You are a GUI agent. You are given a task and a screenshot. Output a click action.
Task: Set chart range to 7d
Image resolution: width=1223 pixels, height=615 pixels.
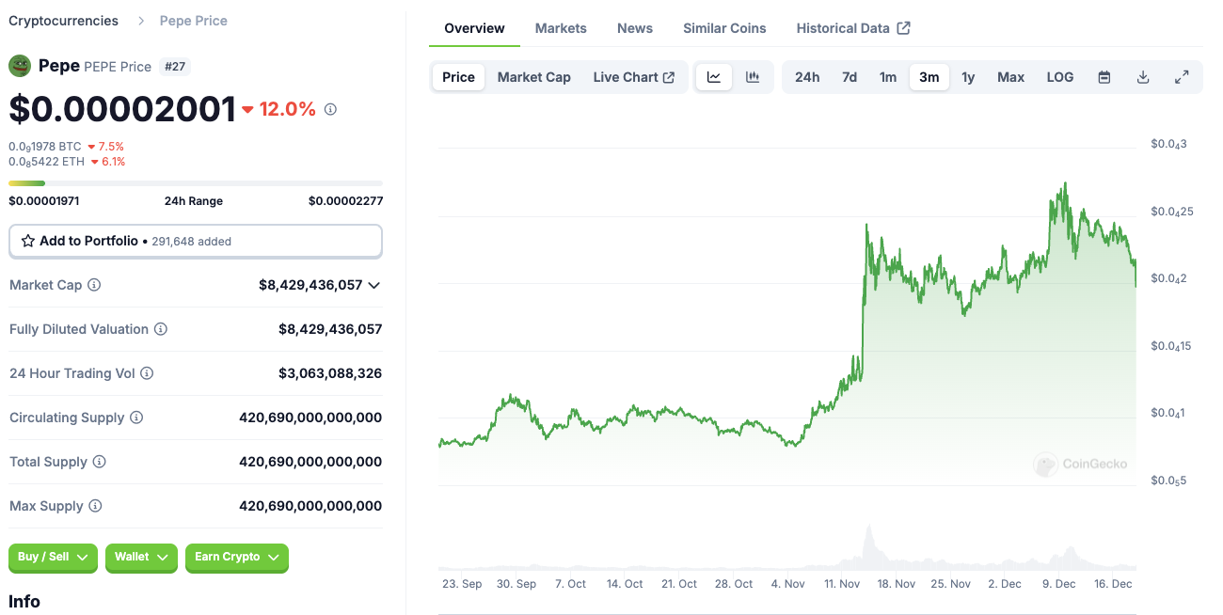coord(850,77)
